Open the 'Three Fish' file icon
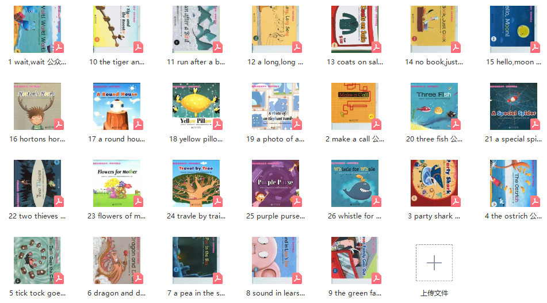Viewport: 547px width, 303px height. pos(434,106)
